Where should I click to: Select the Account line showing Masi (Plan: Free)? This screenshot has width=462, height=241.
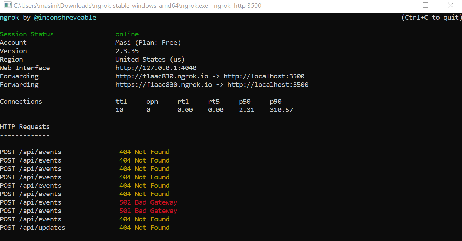[x=148, y=42]
